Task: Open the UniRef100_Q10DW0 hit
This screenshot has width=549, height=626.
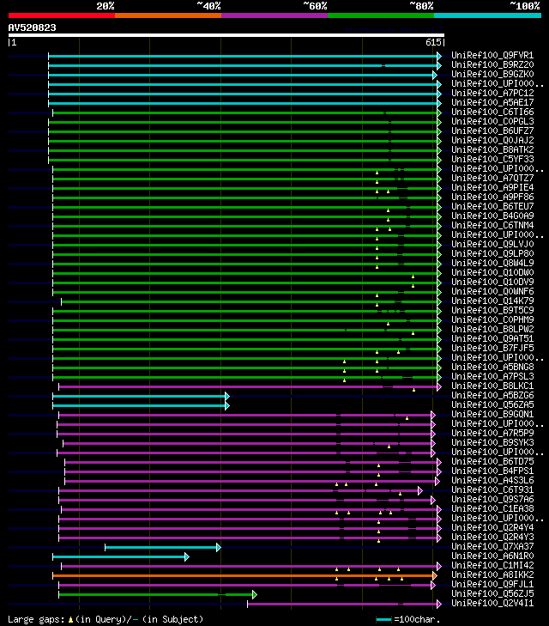Action: [492, 273]
